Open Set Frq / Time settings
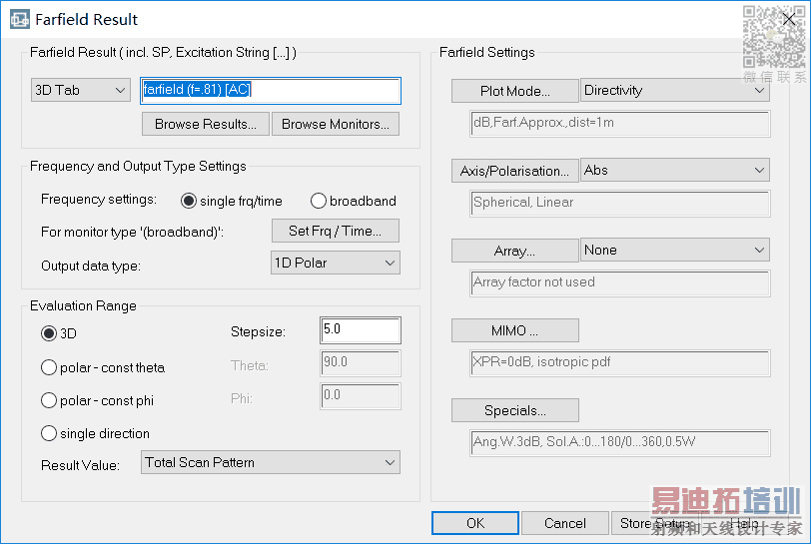This screenshot has width=811, height=544. pyautogui.click(x=336, y=231)
